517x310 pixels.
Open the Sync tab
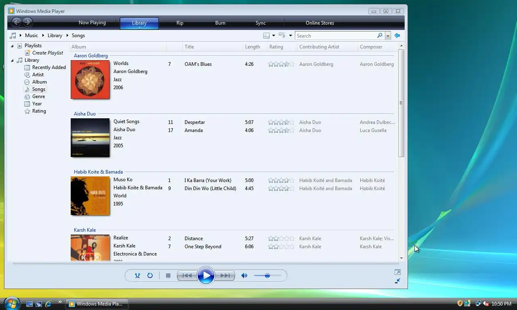261,23
